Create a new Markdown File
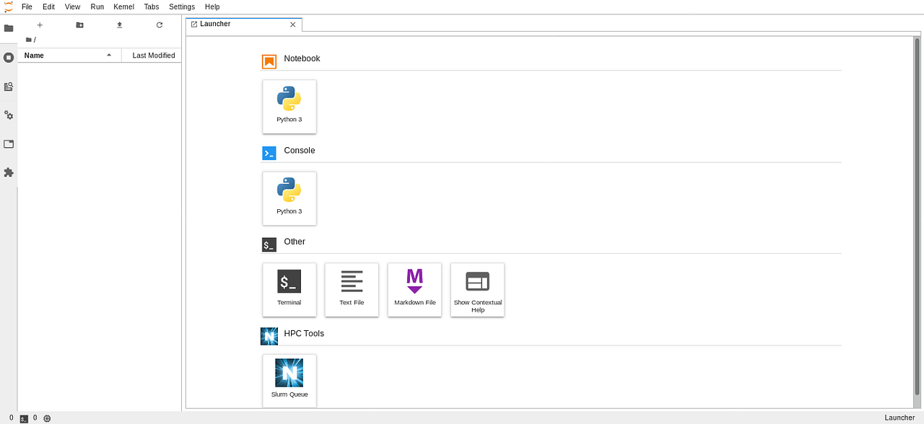The width and height of the screenshot is (924, 424). tap(414, 290)
